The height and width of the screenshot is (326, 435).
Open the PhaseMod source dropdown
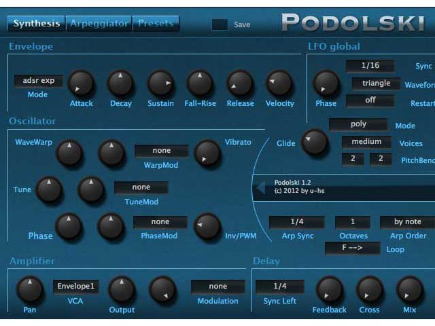[x=160, y=222]
